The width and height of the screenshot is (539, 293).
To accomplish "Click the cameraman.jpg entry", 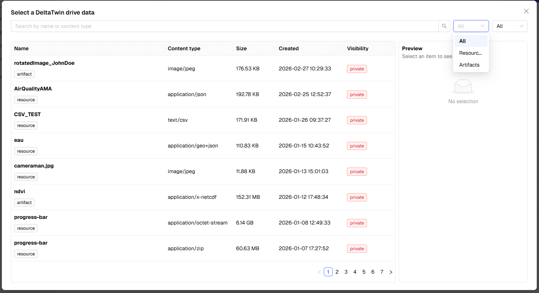I will 34,166.
